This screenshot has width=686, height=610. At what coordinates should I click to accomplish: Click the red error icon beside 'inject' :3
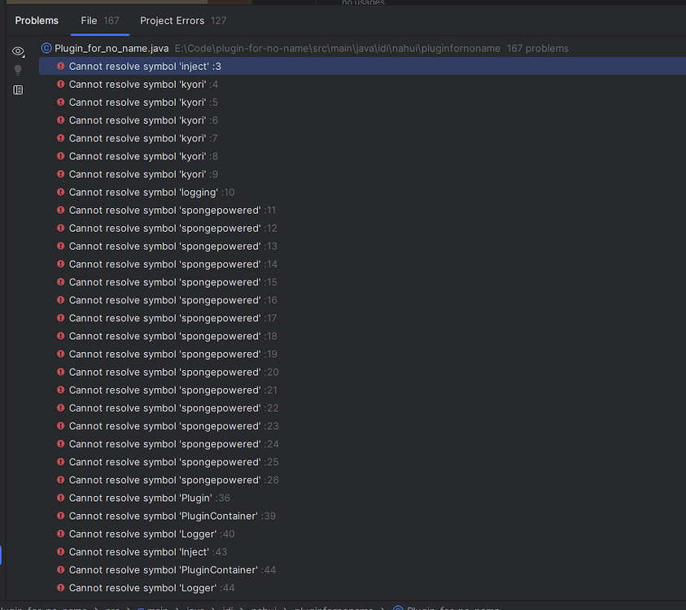[x=61, y=66]
